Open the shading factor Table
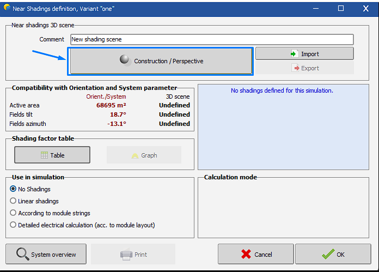This screenshot has width=379, height=272. [x=52, y=155]
